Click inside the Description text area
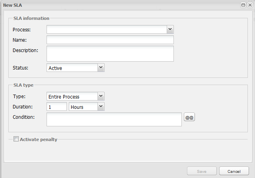The image size is (255, 178). coord(110,54)
